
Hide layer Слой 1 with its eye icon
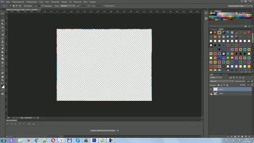point(211,89)
